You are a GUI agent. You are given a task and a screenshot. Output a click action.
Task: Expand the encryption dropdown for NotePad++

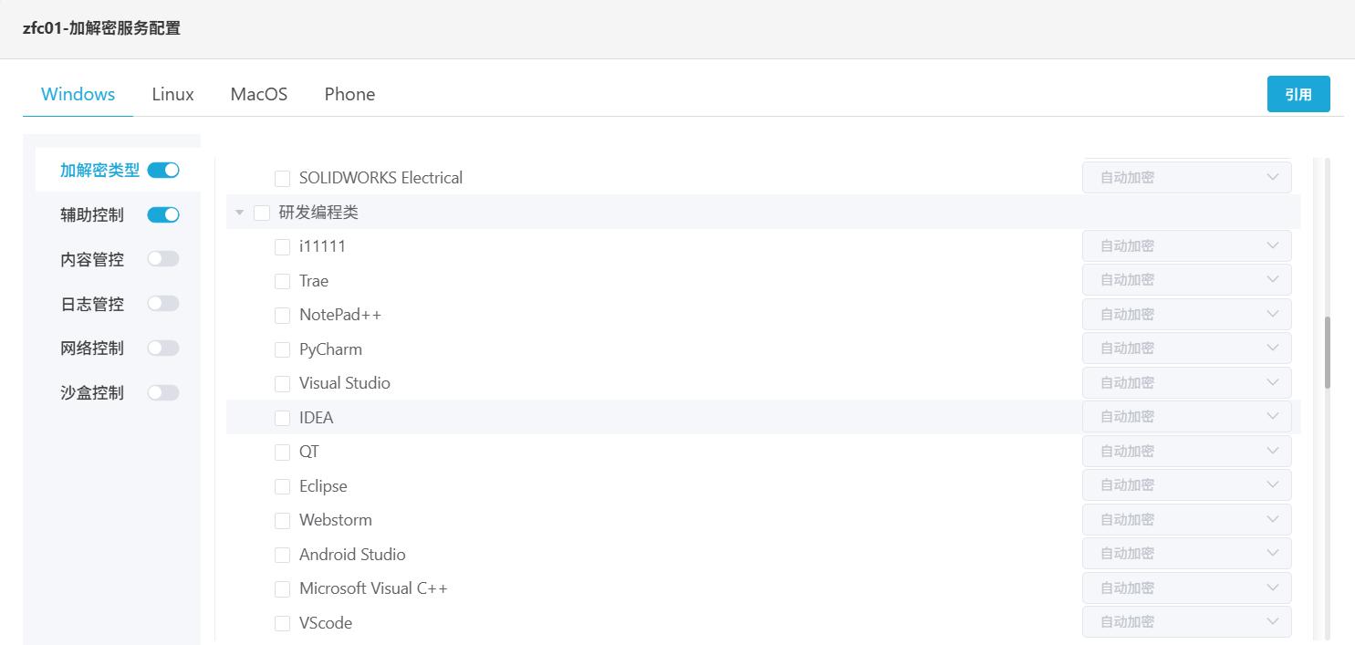click(x=1186, y=315)
